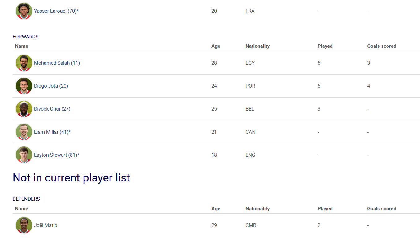
Task: Click Yasser Larouci's profile photo
Action: (24, 11)
